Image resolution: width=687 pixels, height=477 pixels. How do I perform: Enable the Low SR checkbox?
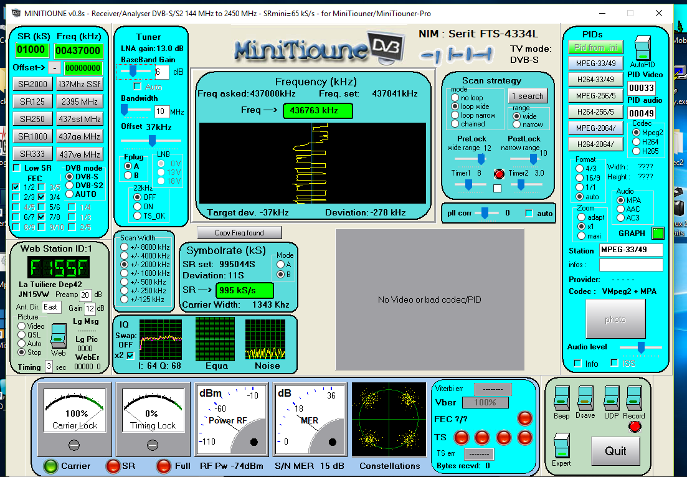[x=17, y=168]
